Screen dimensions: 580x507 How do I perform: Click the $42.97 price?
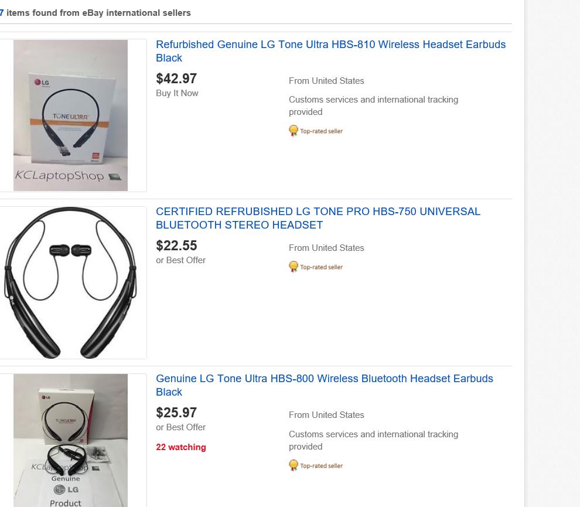click(176, 79)
